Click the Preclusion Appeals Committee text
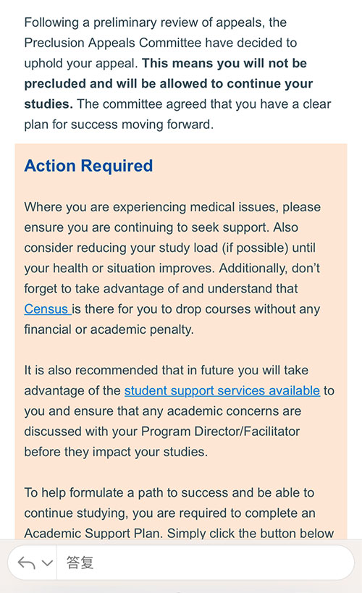The height and width of the screenshot is (593, 362). [112, 43]
